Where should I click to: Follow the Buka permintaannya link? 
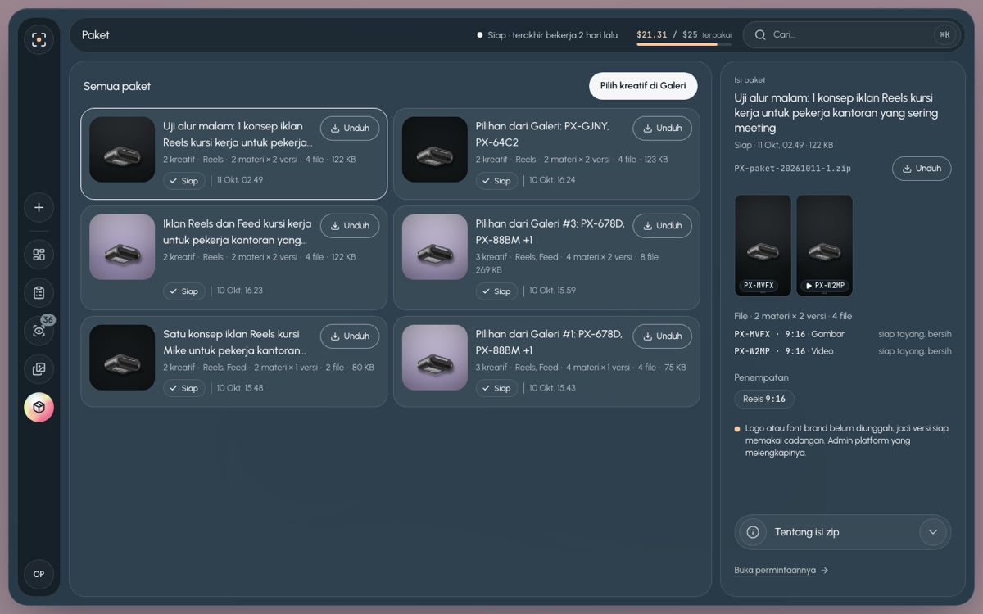tap(781, 571)
